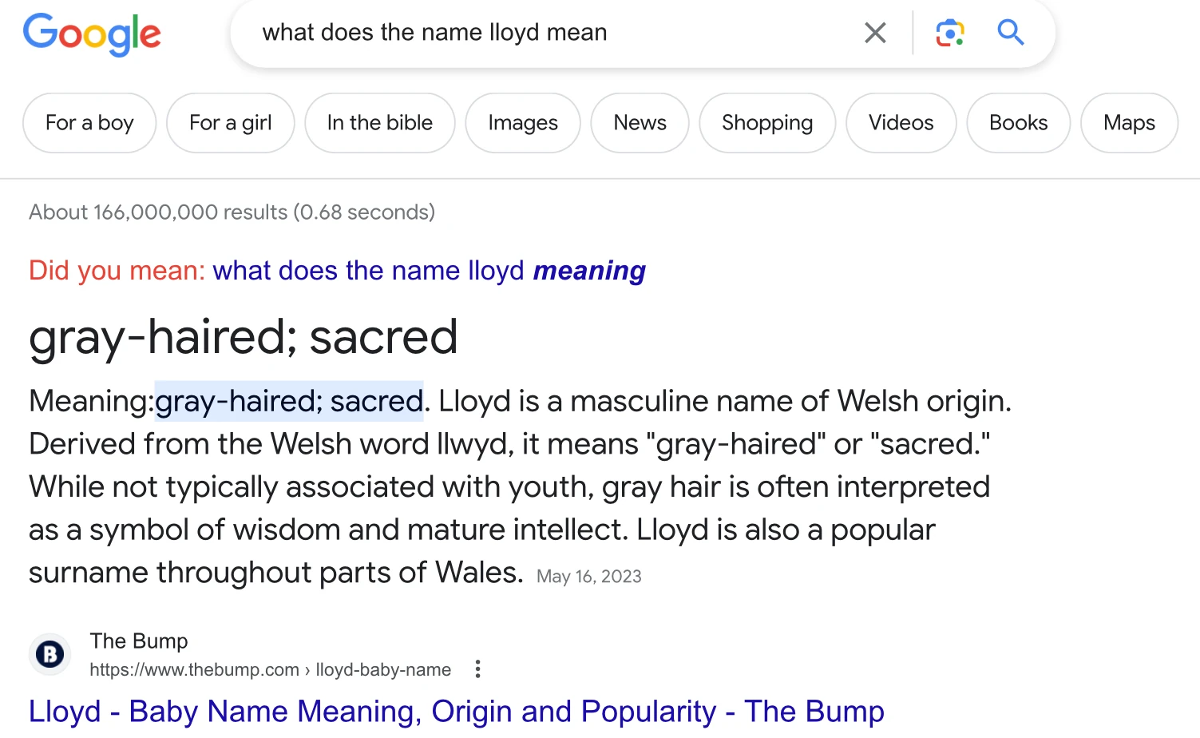Switch to the Books tab
The image size is (1200, 738).
[1018, 123]
